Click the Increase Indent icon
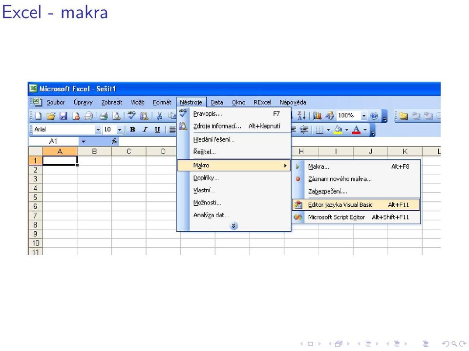 pyautogui.click(x=304, y=130)
